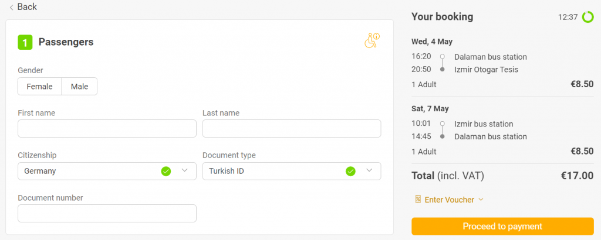Open the Document type dropdown chevron
Viewport: 601px width, 240px height.
coord(369,170)
